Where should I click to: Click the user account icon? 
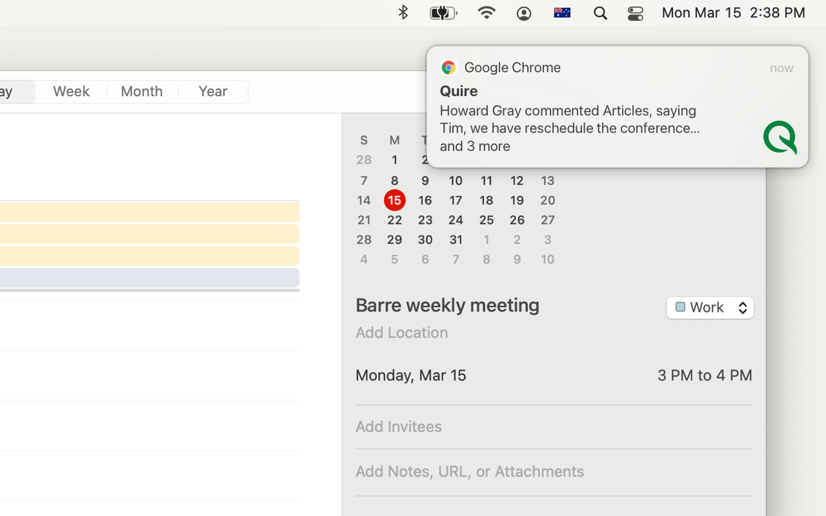click(524, 13)
